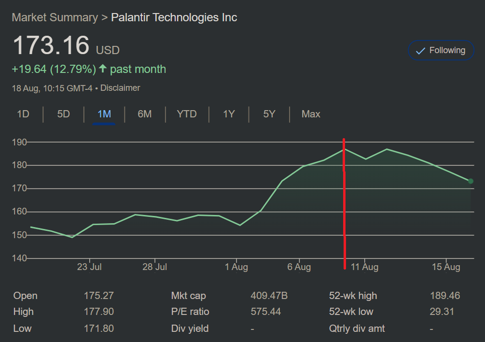Show the 6M chart range
This screenshot has width=485, height=342.
click(x=144, y=114)
